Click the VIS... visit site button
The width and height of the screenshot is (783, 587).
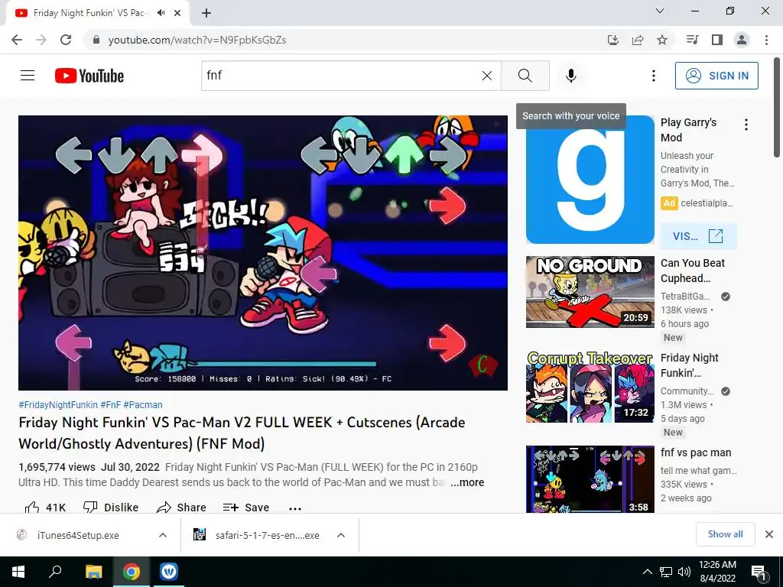698,236
